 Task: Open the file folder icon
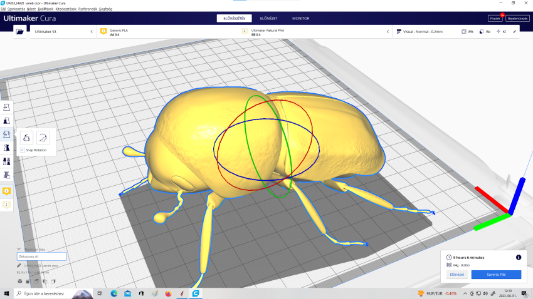pos(20,31)
